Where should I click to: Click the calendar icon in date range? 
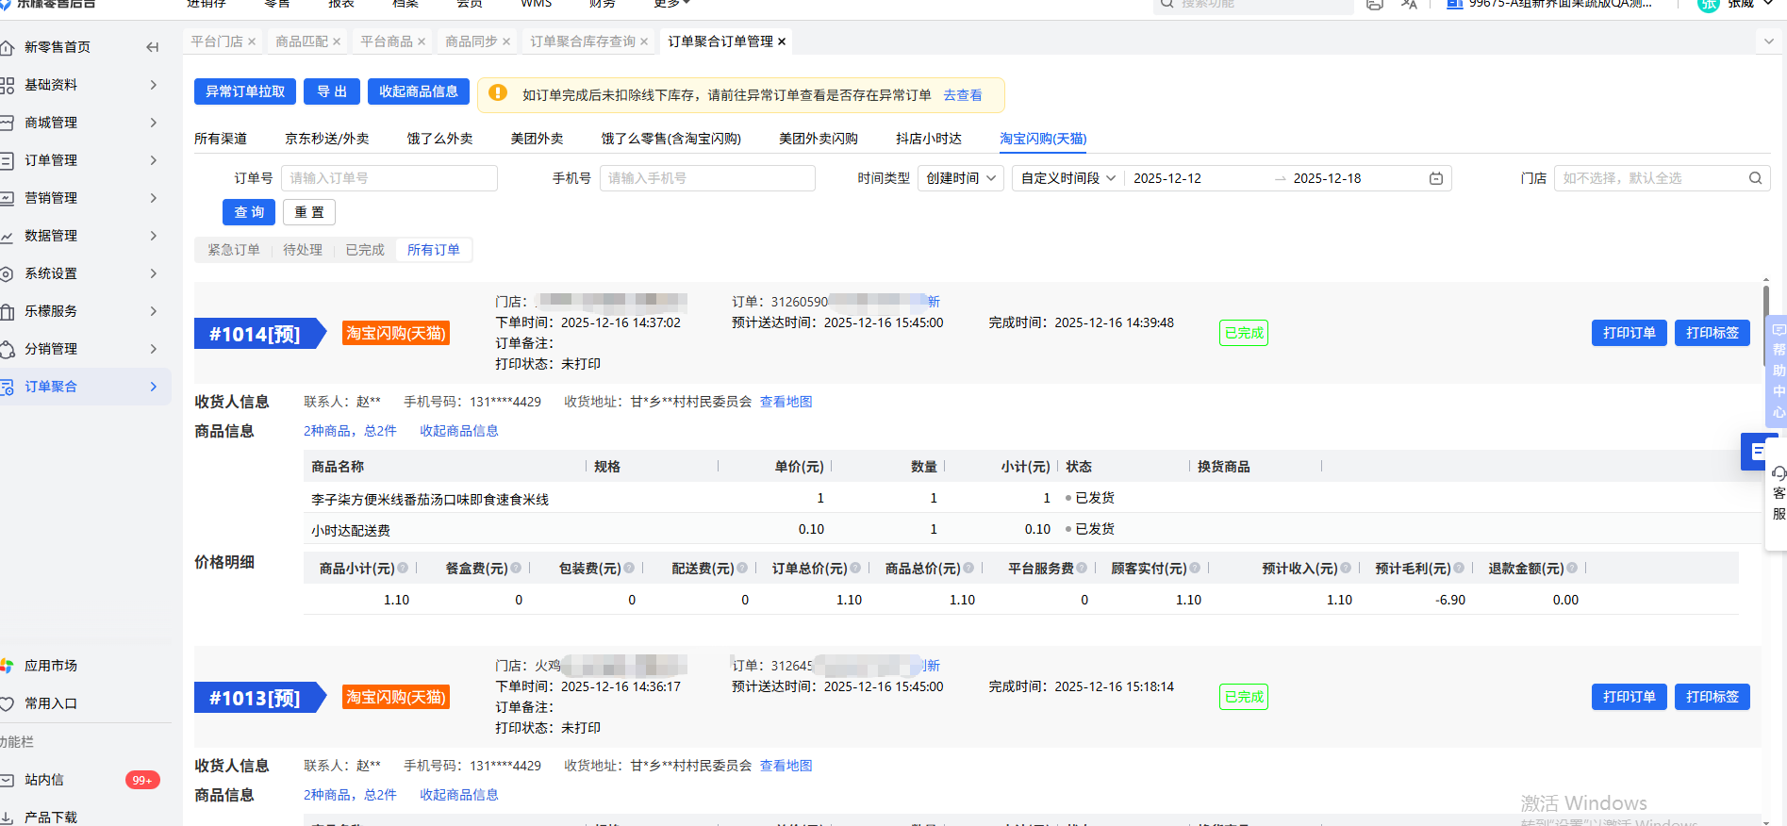click(x=1435, y=178)
